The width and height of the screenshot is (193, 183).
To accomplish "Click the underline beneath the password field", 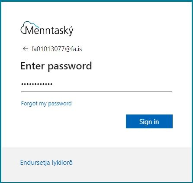I will point(96,91).
